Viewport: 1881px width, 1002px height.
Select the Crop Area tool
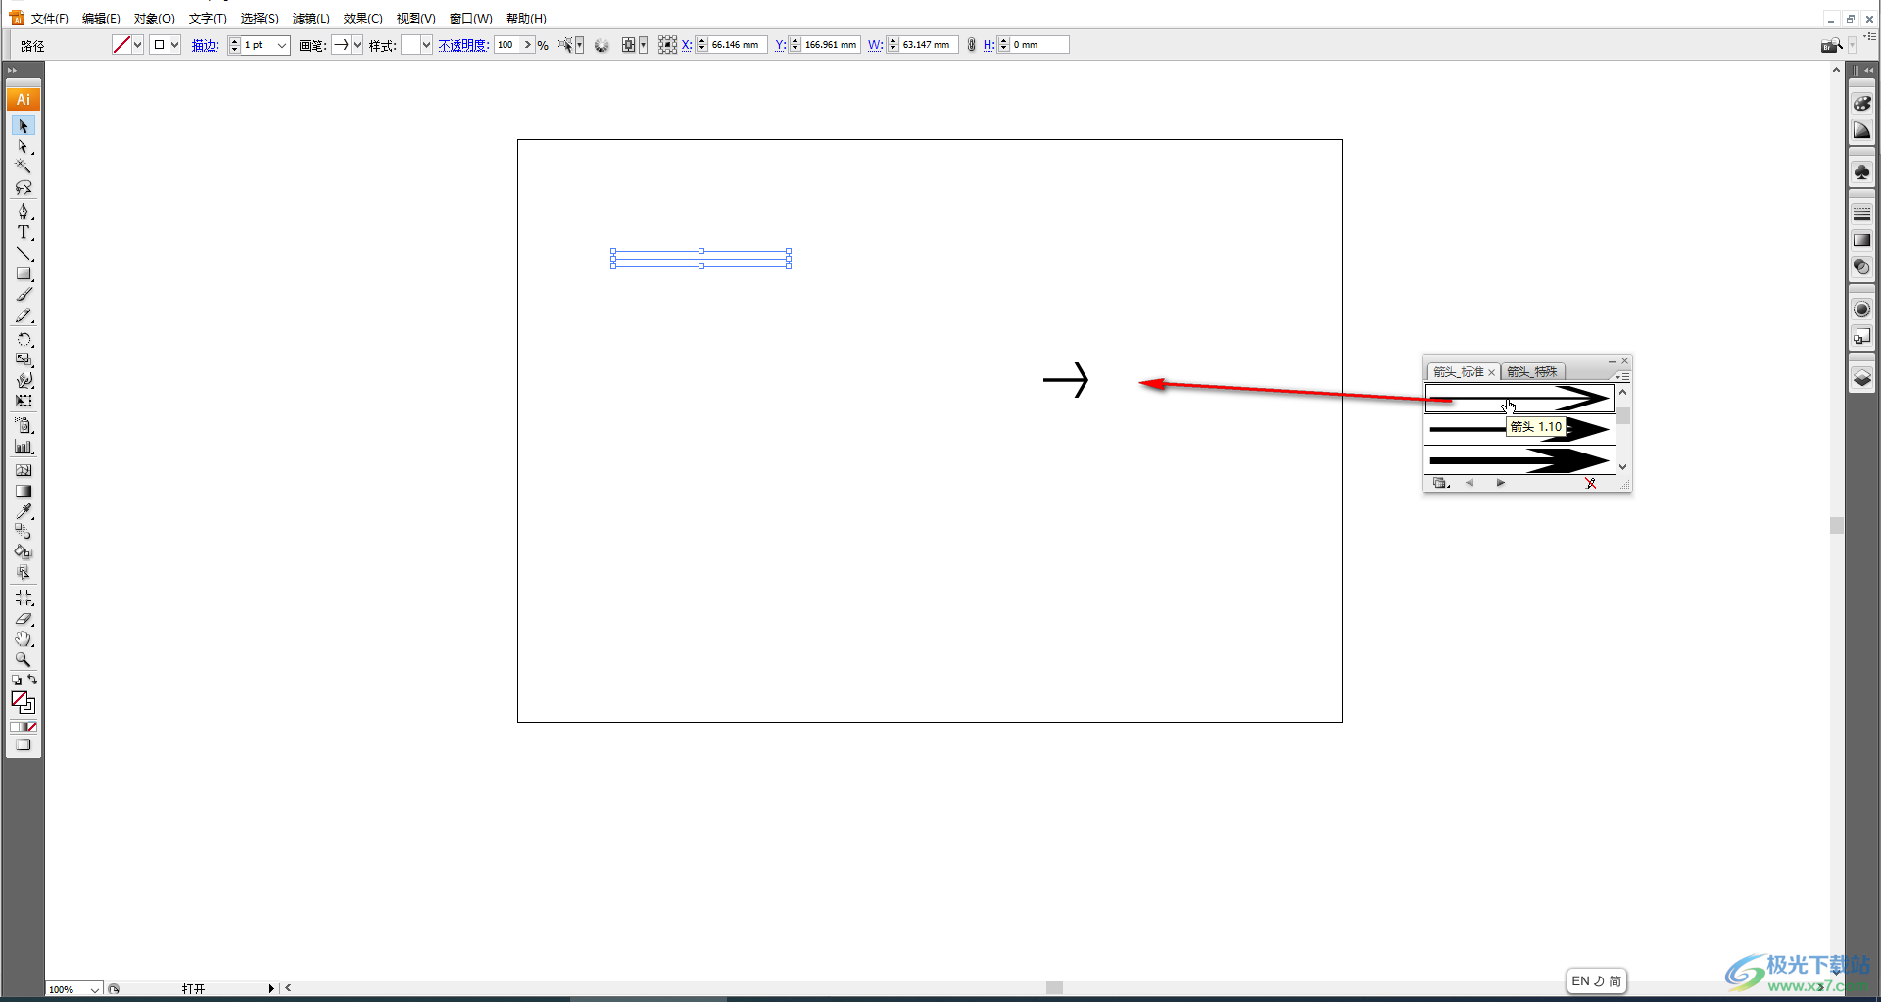24,597
